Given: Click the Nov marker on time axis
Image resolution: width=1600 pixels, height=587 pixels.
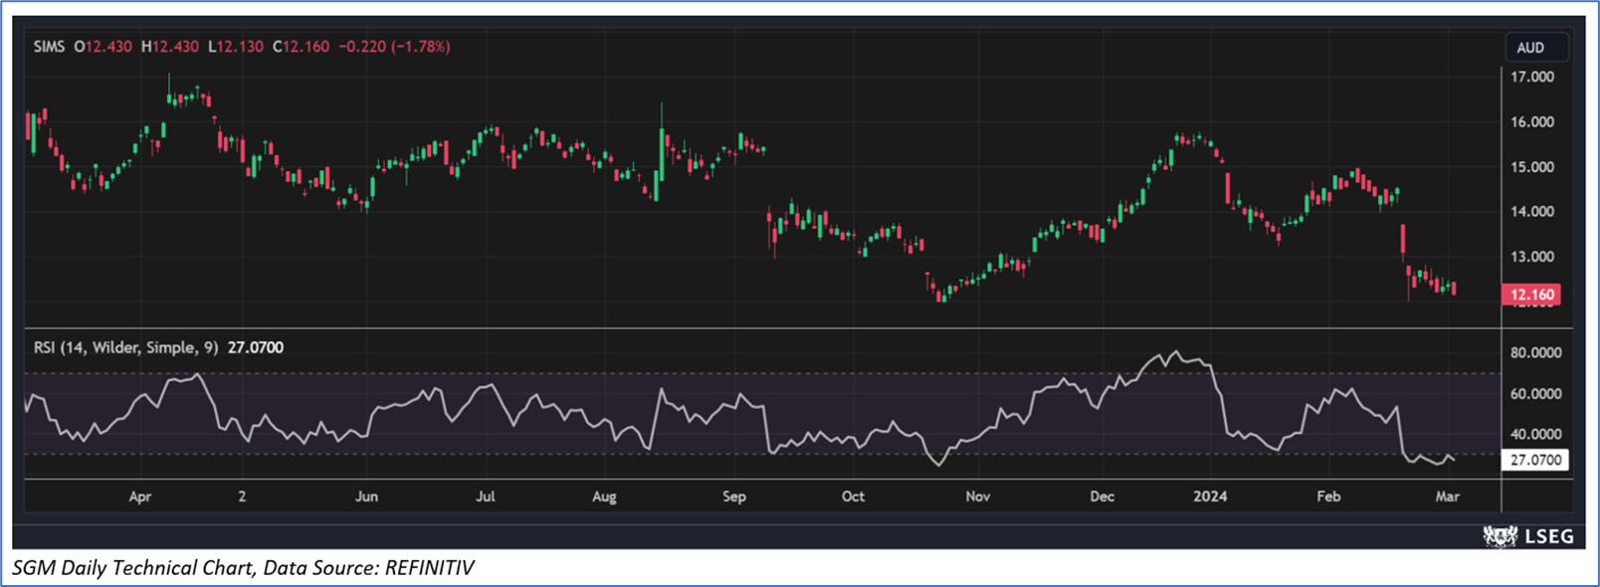Looking at the screenshot, I should tap(977, 495).
